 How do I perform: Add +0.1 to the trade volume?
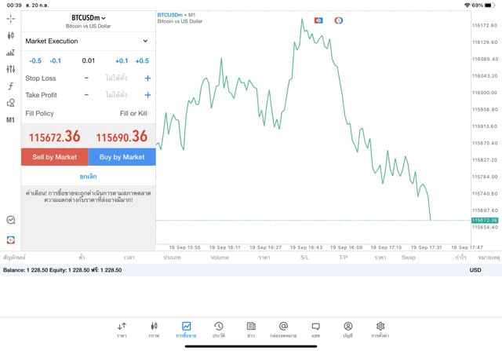[122, 60]
